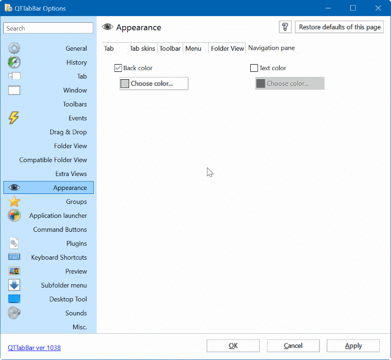Click the Preview picture icon
This screenshot has width=391, height=360.
pyautogui.click(x=14, y=271)
